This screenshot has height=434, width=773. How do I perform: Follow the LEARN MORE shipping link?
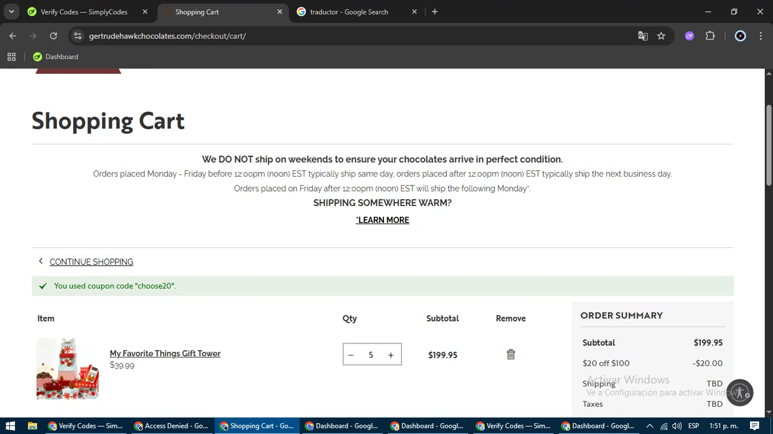[382, 220]
